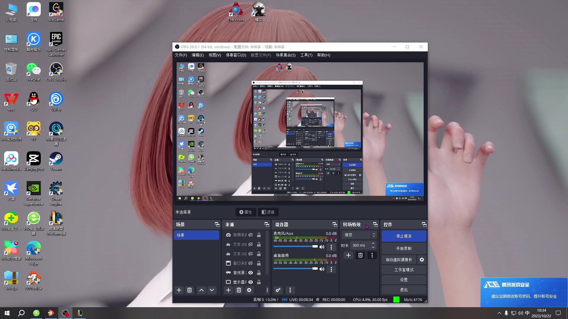Open Cheat Engine desktop shortcut
This screenshot has height=319, width=568.
tap(56, 193)
